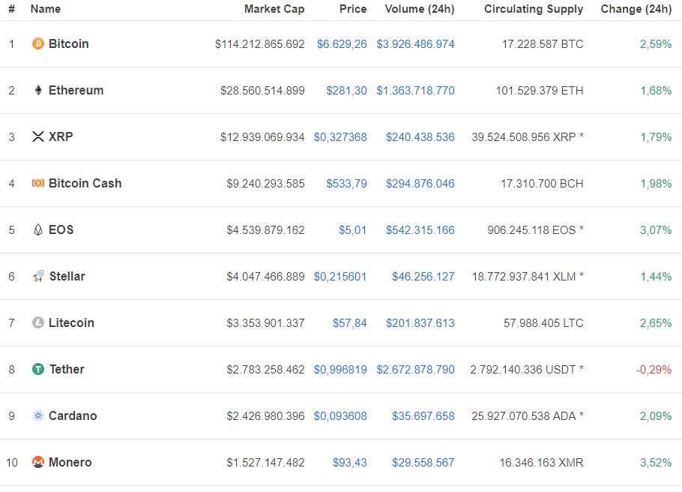Sort by the # rank column header

click(x=12, y=9)
